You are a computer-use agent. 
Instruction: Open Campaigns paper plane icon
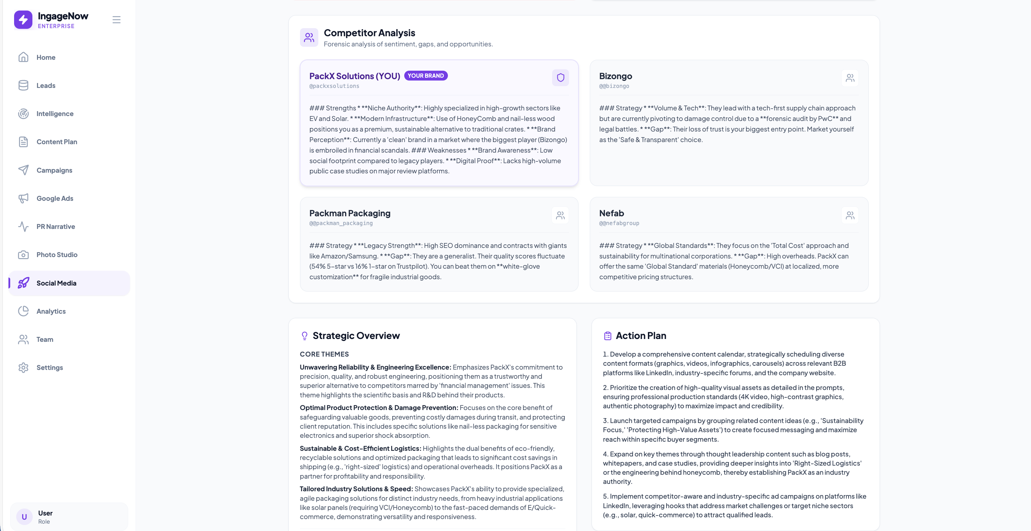(x=24, y=170)
